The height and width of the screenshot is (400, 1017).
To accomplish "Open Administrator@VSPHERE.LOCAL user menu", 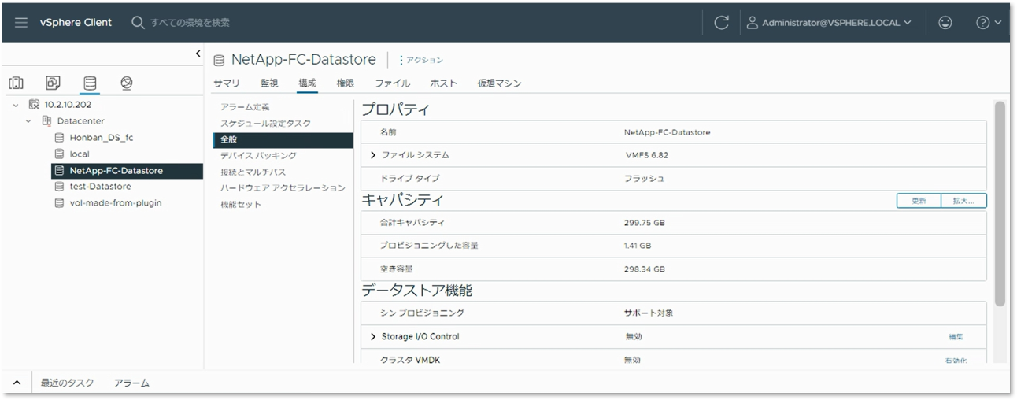I will (x=829, y=23).
